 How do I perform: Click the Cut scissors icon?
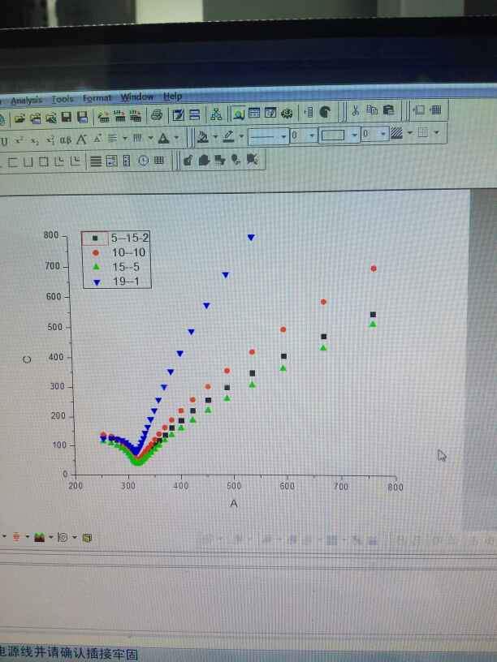pyautogui.click(x=355, y=110)
